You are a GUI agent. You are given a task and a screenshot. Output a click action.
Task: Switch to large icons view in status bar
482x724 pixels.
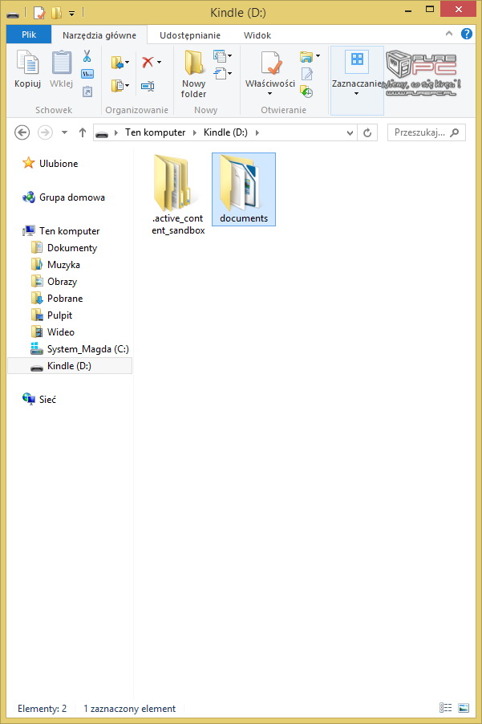pos(464,708)
